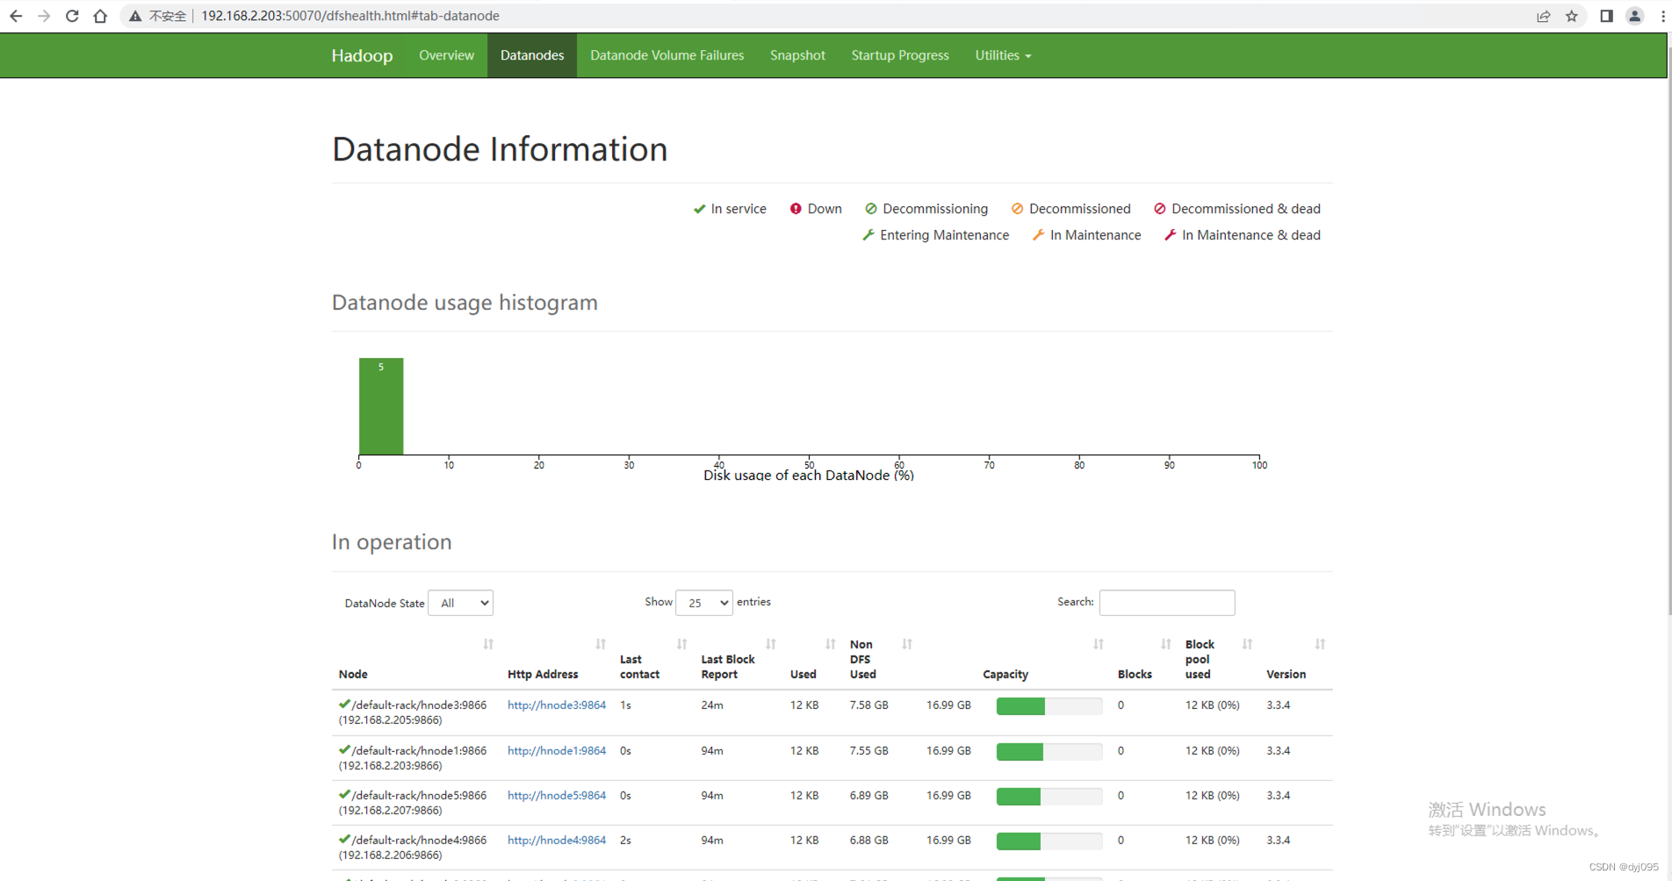Click the browser forward arrow
The width and height of the screenshot is (1672, 881).
point(44,16)
